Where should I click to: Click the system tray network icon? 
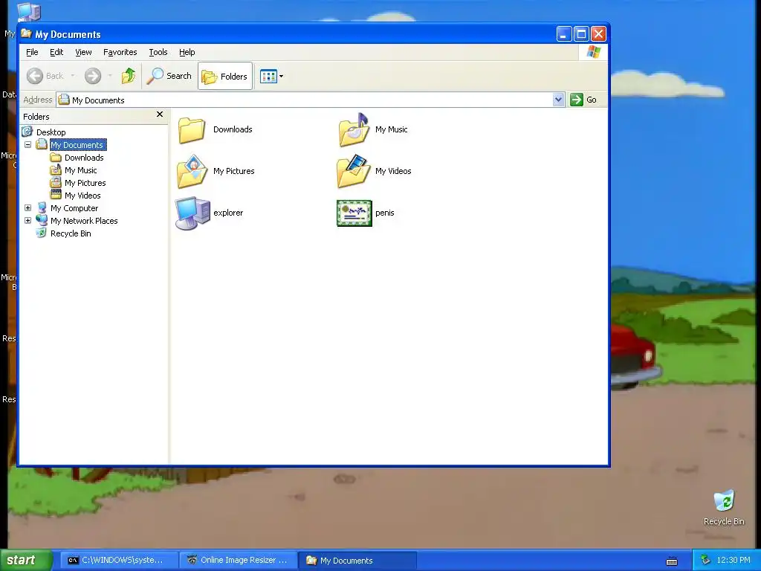tap(705, 561)
